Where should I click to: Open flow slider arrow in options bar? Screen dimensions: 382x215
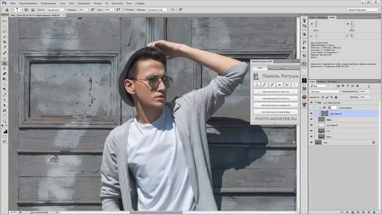(113, 10)
